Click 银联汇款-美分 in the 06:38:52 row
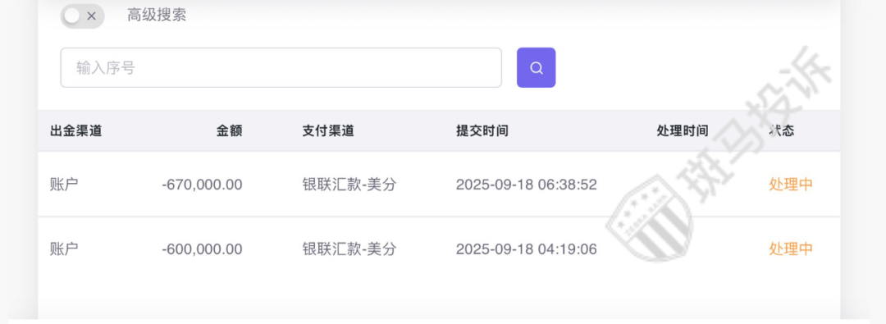886x324 pixels. click(x=349, y=185)
